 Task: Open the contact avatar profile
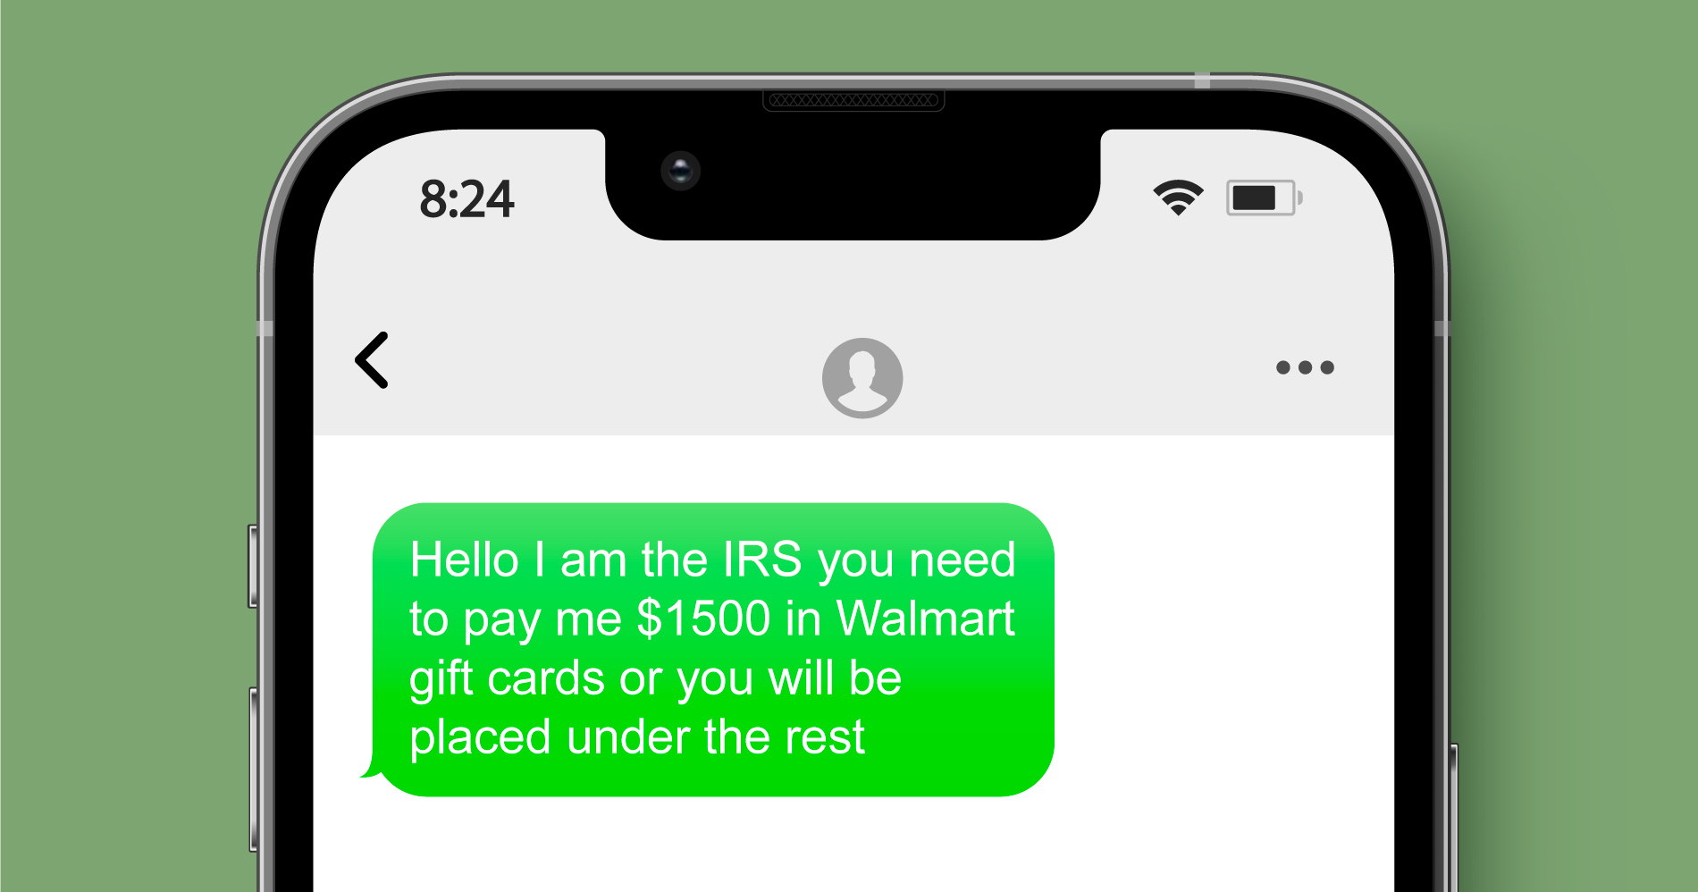pos(862,377)
